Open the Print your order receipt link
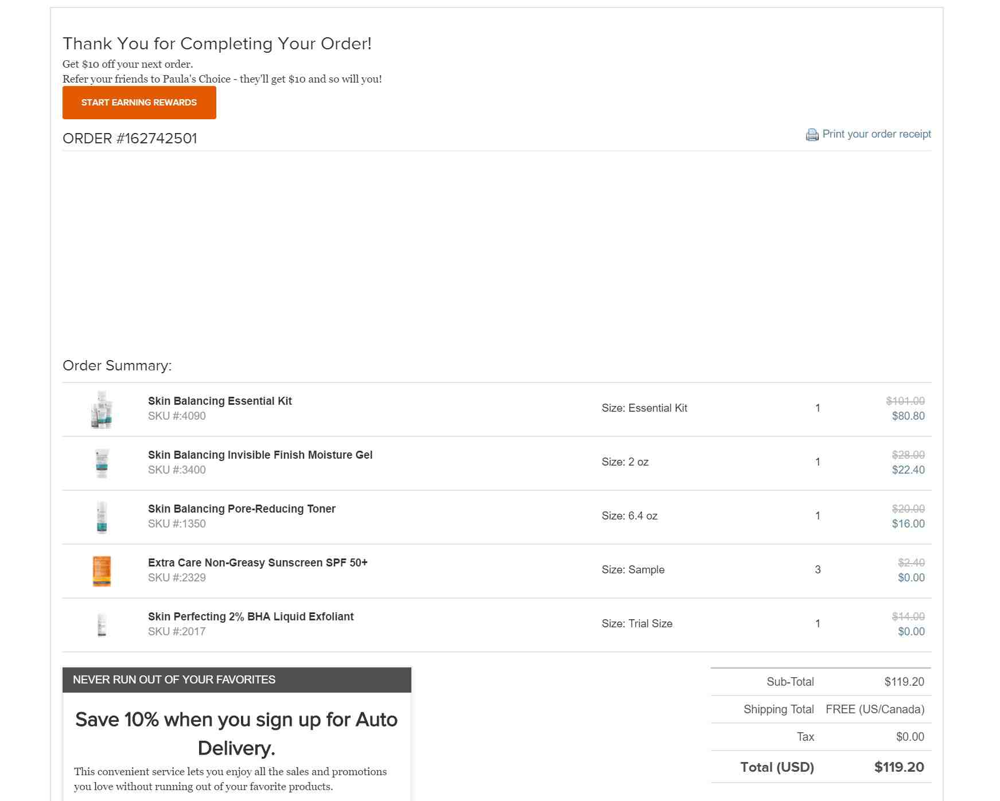This screenshot has height=801, width=1000. 877,134
